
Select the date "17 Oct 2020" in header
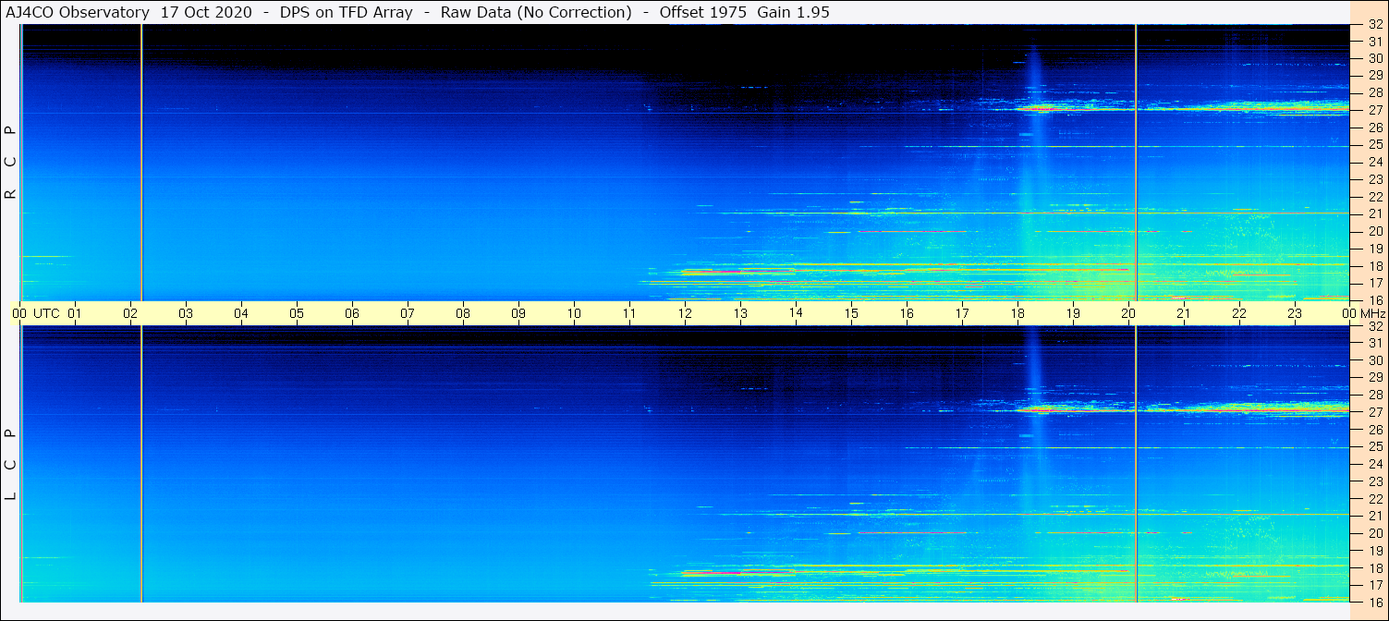[x=205, y=12]
